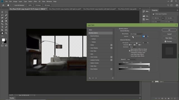Reset default foreground and background colors
Viewport: 179px width, 100px height.
coord(3,43)
